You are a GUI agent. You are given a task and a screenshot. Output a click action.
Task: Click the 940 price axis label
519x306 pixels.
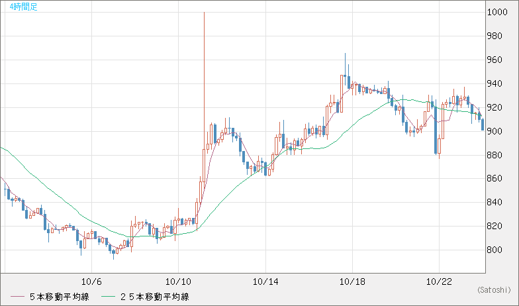click(x=496, y=84)
